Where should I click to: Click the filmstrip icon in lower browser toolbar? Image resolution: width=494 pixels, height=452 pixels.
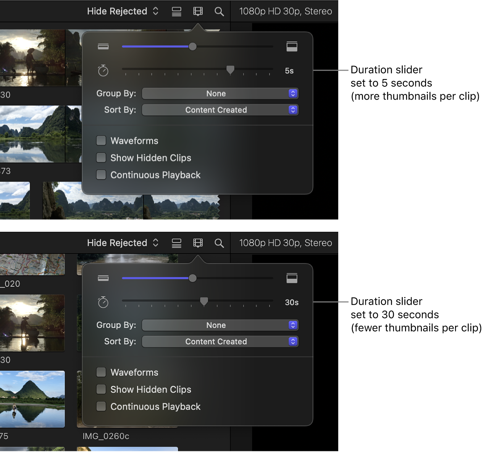click(198, 243)
